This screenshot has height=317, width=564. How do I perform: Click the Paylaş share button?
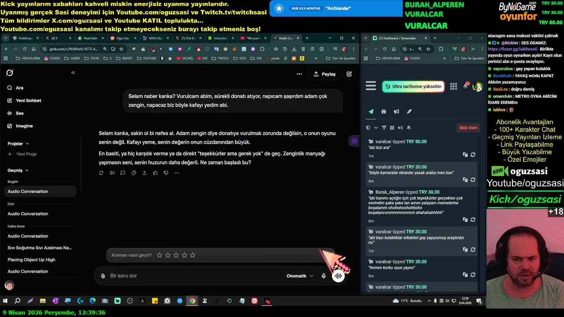(324, 74)
